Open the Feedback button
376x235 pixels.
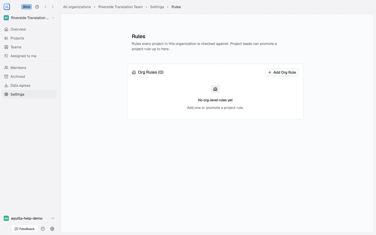tap(25, 229)
